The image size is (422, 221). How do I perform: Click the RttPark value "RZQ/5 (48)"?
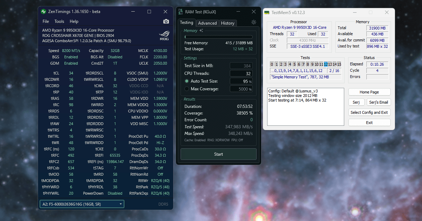160,187
